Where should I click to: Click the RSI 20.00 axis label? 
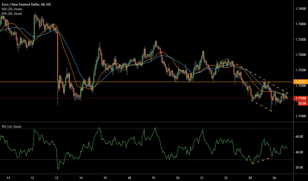tap(299, 168)
